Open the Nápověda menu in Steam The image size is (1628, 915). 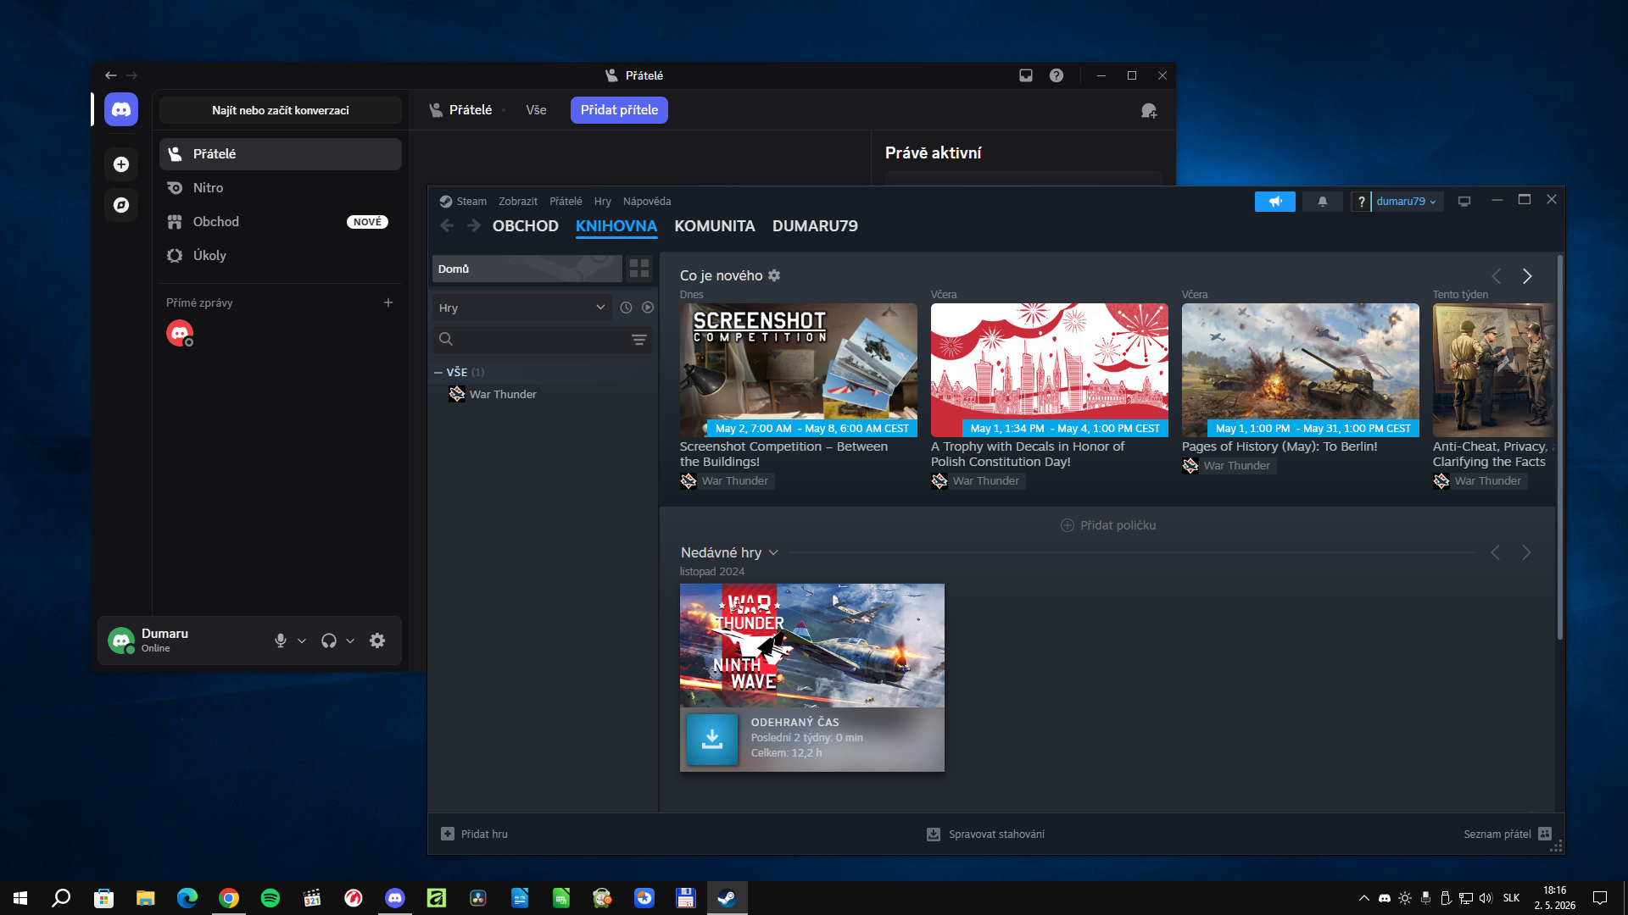click(647, 202)
